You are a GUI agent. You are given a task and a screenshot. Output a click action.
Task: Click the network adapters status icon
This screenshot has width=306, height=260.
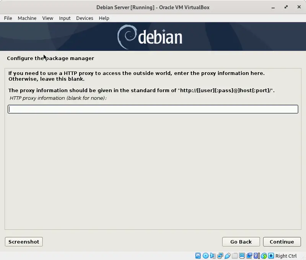click(x=220, y=255)
